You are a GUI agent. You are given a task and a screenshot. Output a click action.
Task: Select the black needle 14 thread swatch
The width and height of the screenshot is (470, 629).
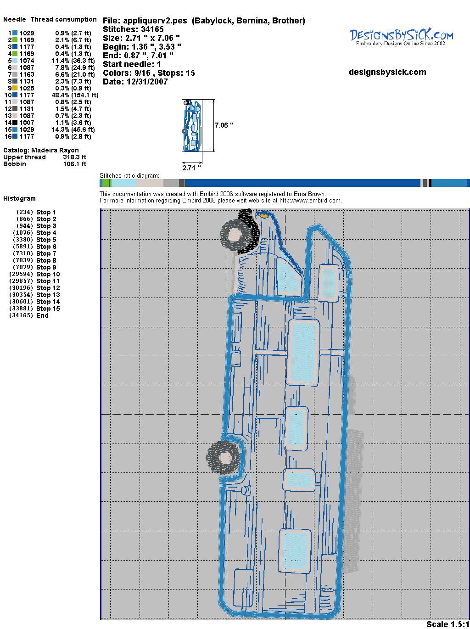(15, 123)
